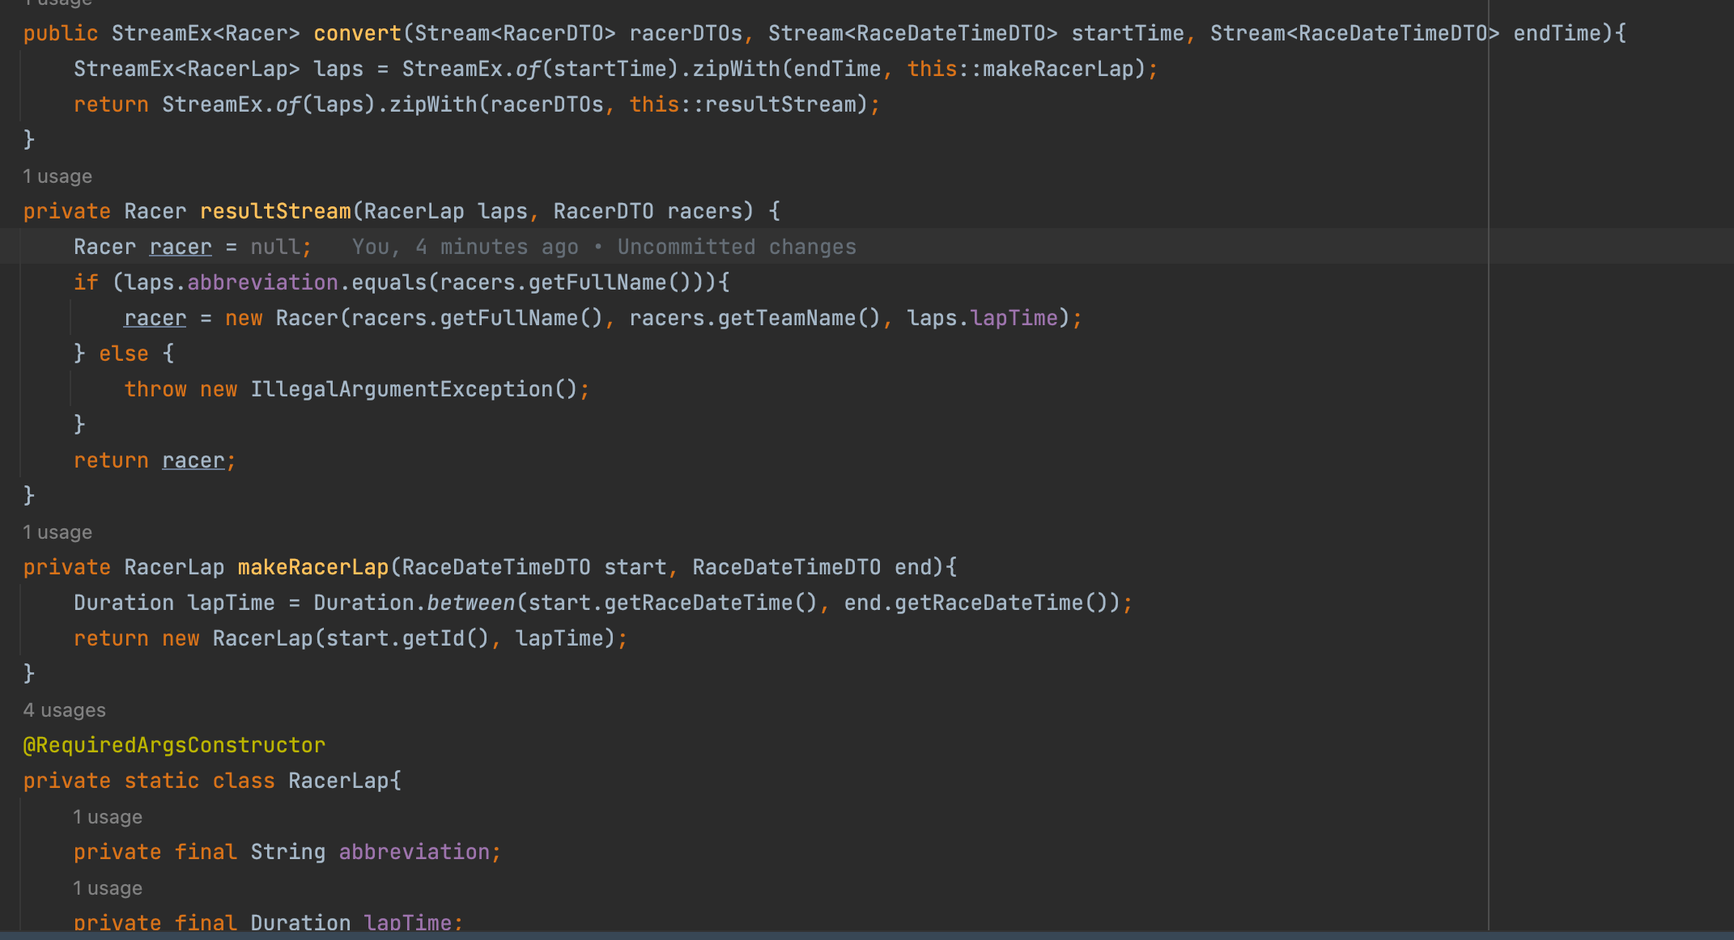Click the '1 usage' hint above makeRacerLap method

click(x=57, y=532)
